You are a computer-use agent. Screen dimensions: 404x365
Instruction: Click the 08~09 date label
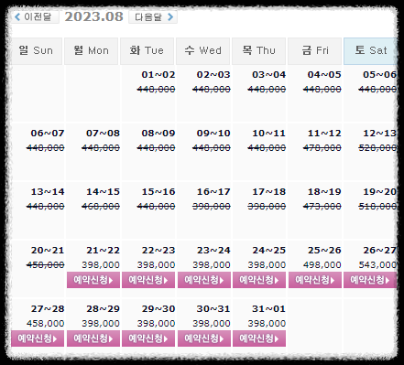158,134
